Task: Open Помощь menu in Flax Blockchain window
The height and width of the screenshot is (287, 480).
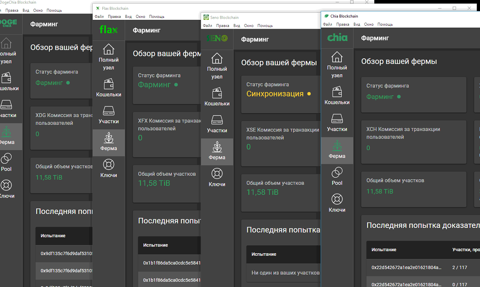Action: click(x=157, y=17)
